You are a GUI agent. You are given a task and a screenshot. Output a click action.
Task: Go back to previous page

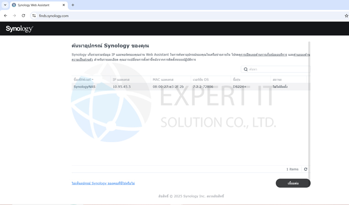tap(5, 16)
